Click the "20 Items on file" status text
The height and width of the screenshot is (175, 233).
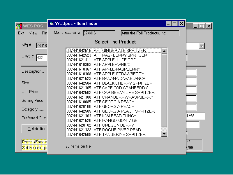coord(78,146)
